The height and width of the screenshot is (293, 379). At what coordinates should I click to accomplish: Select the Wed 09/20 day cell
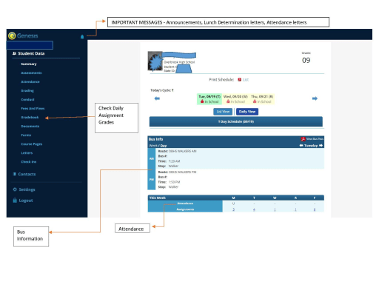(235, 99)
